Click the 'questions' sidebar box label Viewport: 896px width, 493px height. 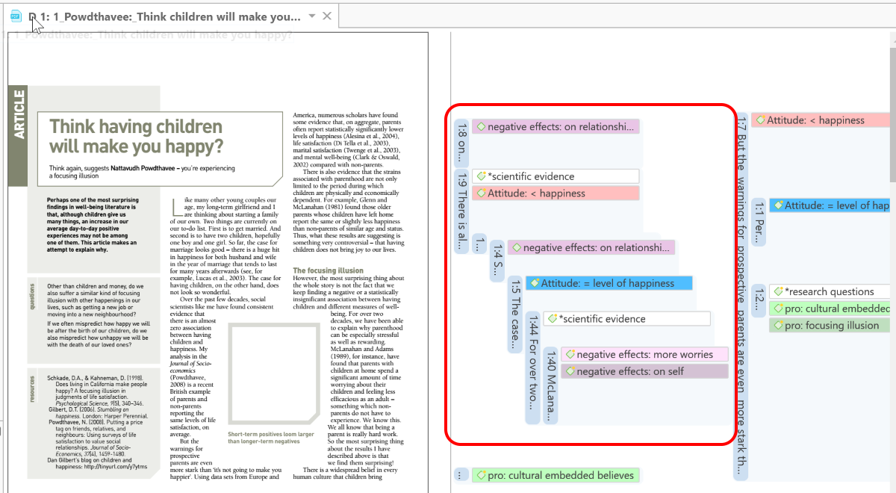(x=32, y=297)
